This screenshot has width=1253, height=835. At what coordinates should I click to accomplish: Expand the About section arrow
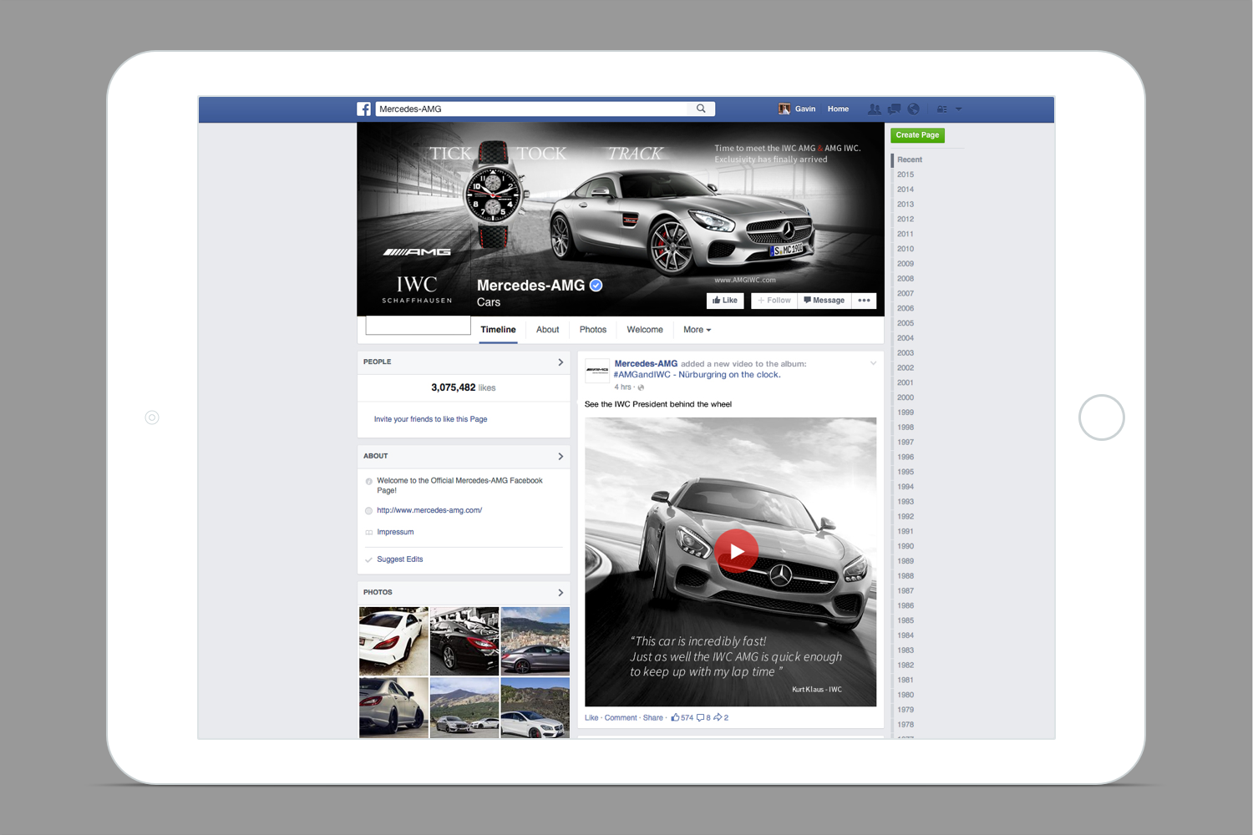tap(561, 457)
